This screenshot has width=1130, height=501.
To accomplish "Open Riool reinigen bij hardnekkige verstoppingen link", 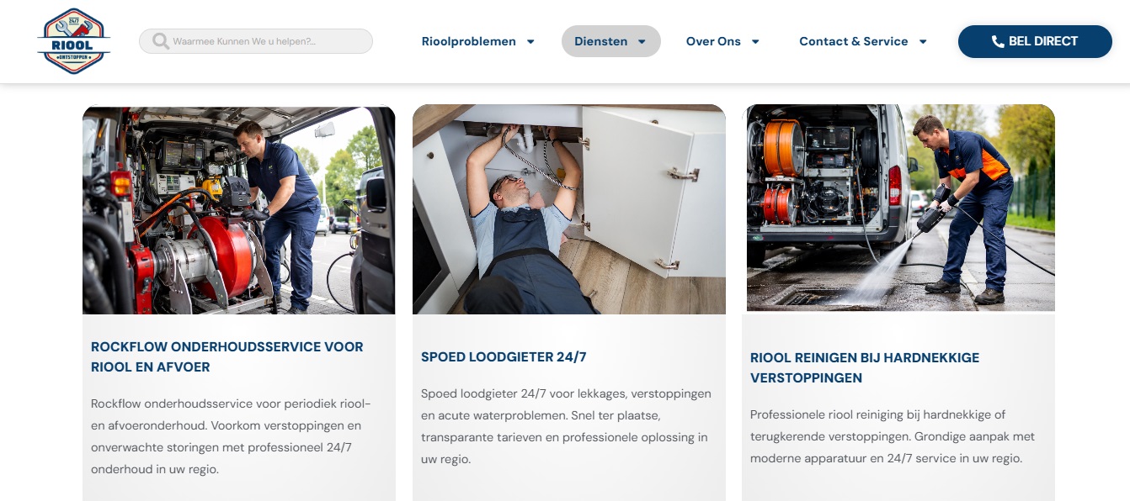I will [x=865, y=367].
